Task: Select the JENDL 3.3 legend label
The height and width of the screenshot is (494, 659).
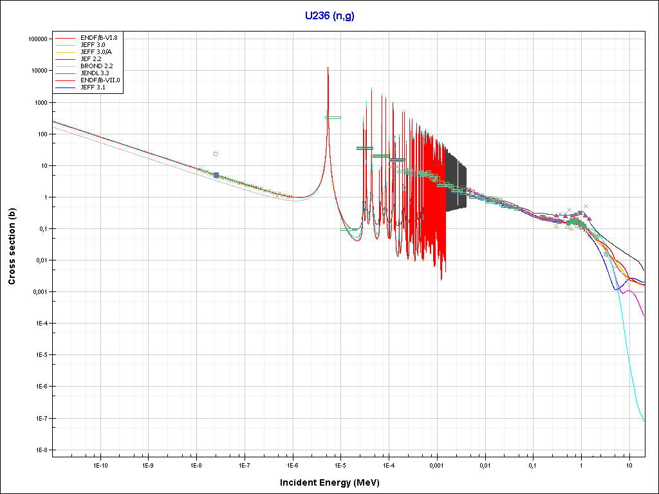Action: click(x=95, y=73)
